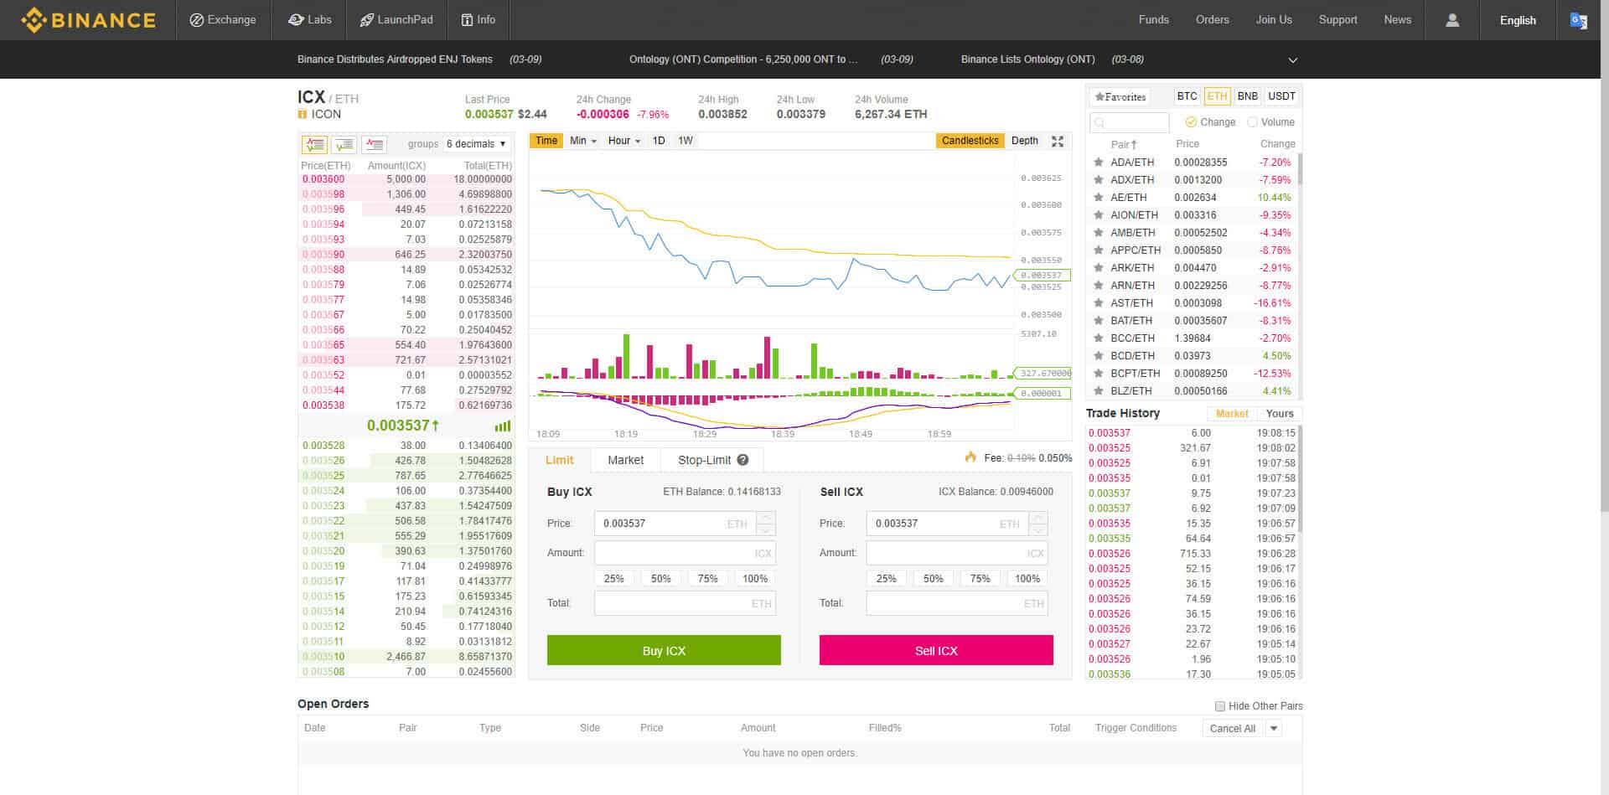Click the Stop-Limit help question icon

(742, 460)
